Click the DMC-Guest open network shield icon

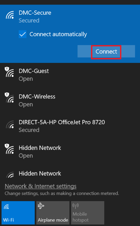(x=7, y=69)
